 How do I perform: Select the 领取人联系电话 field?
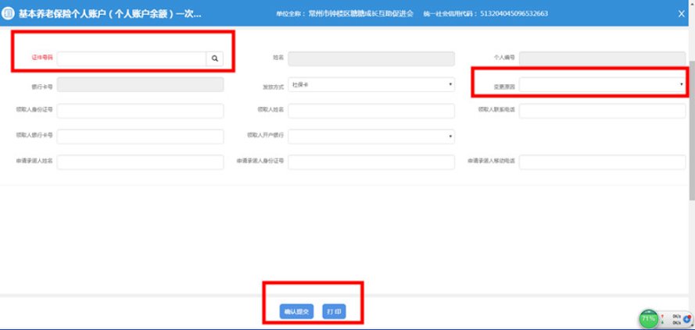point(602,111)
